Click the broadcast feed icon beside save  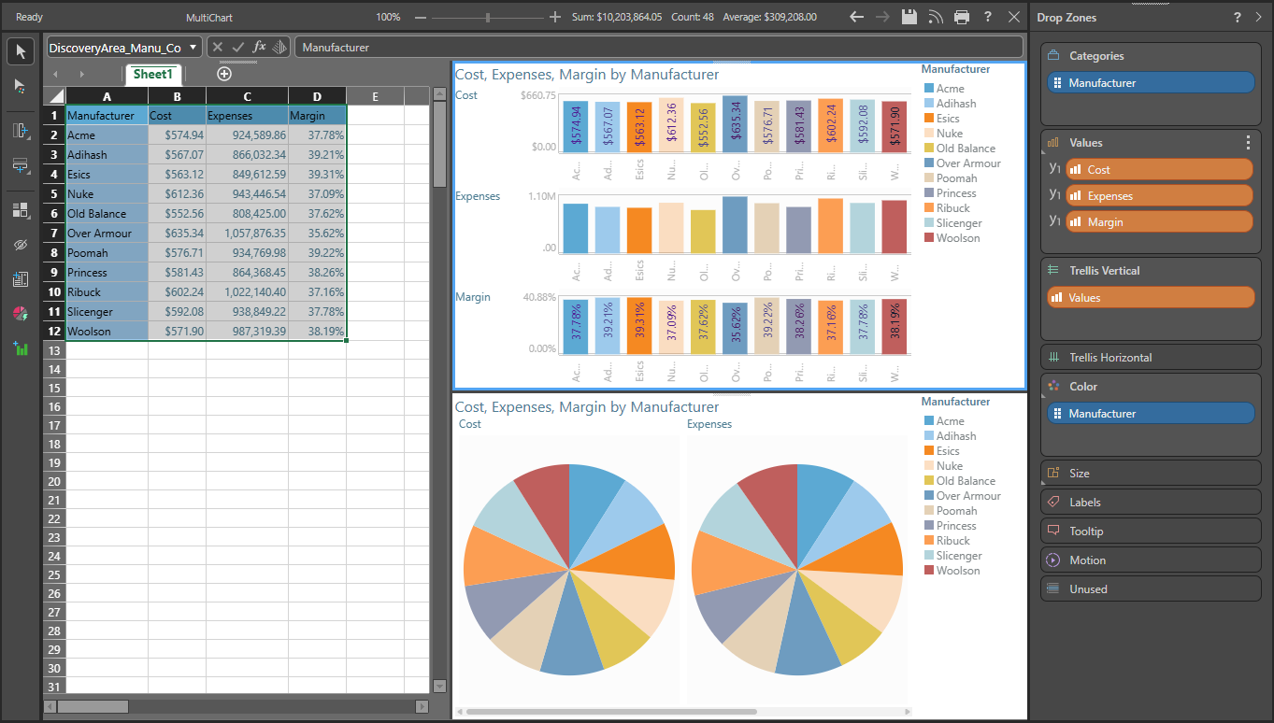click(936, 17)
